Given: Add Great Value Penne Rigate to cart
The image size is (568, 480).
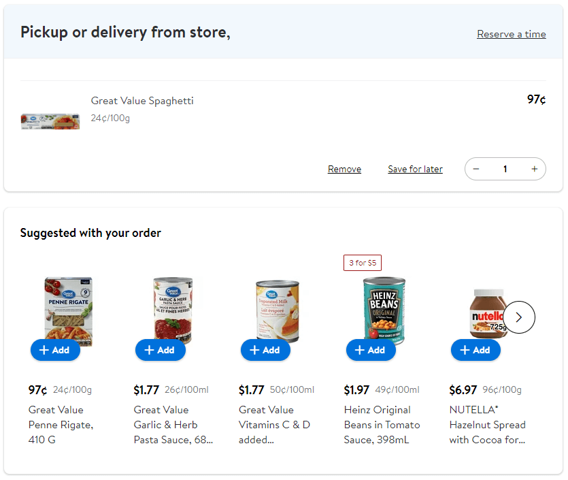Looking at the screenshot, I should 55,350.
